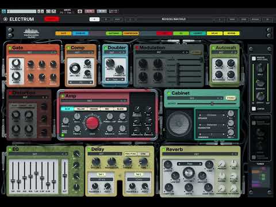The image size is (276, 207).
Task: Click the Reverb Width knob
Action: click(189, 188)
